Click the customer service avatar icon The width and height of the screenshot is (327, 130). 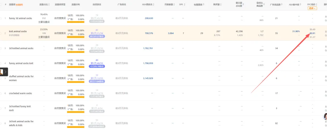(x=325, y=116)
